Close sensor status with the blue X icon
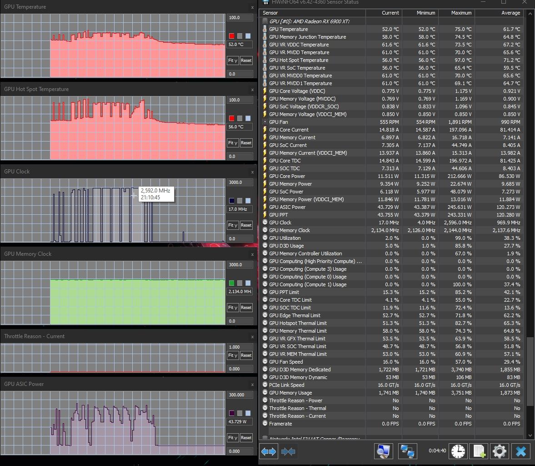The image size is (535, 466). click(520, 451)
